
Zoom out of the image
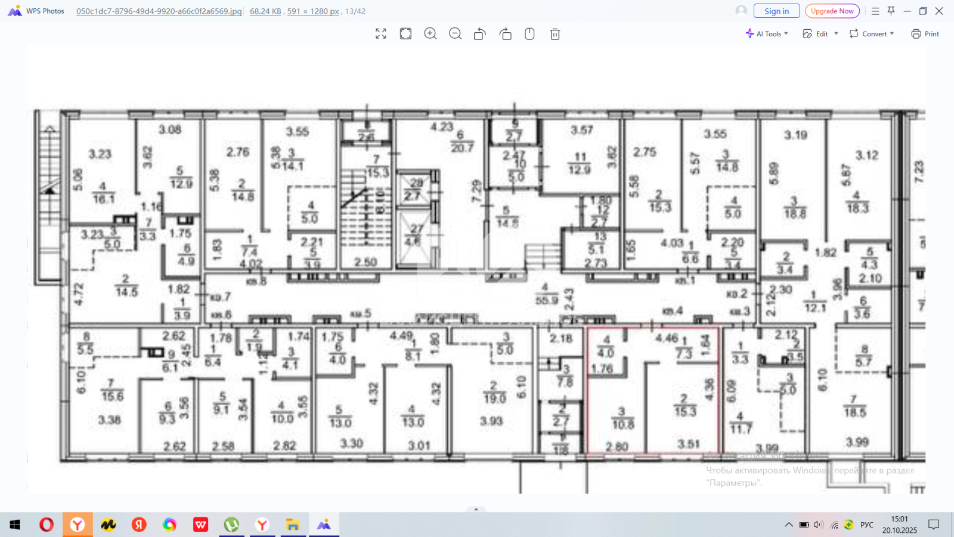coord(455,34)
